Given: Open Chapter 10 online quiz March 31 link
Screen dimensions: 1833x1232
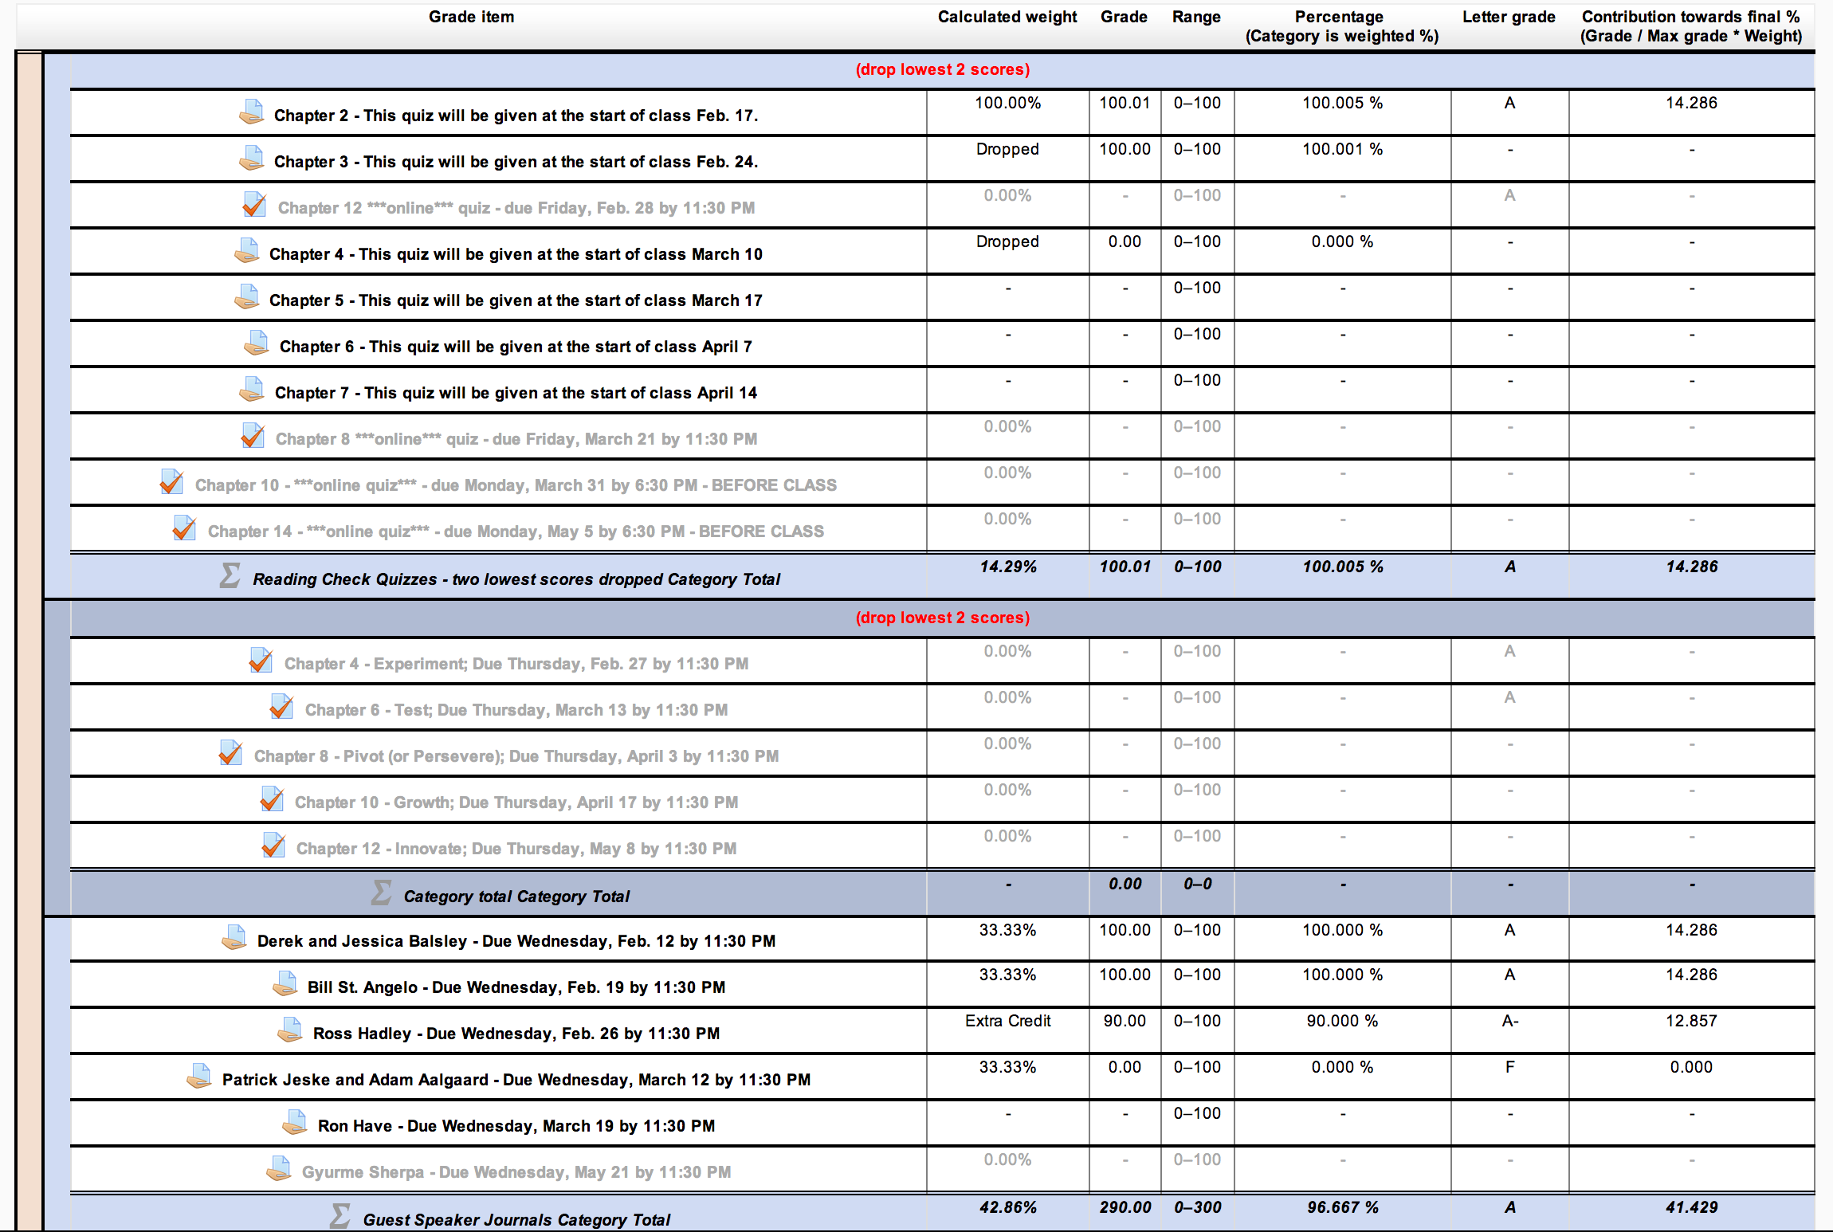Looking at the screenshot, I should pos(516,485).
